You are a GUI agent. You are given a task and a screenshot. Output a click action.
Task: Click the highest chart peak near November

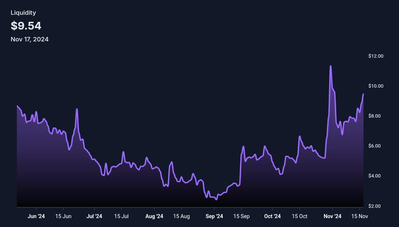coord(331,66)
